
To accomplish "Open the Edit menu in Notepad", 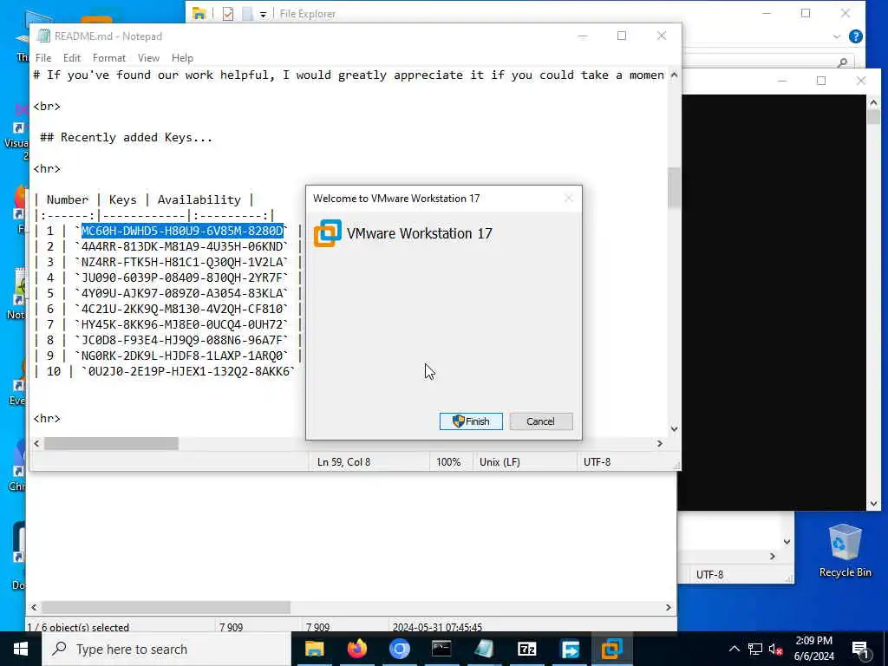I will click(x=72, y=58).
